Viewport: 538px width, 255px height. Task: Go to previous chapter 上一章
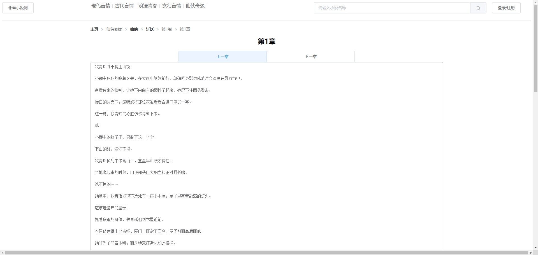coord(222,57)
